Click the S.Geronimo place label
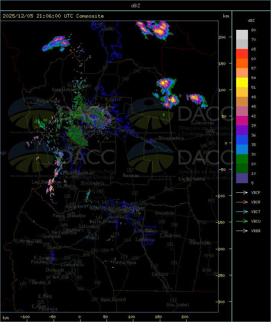This screenshot has height=322, width=271. [202, 123]
